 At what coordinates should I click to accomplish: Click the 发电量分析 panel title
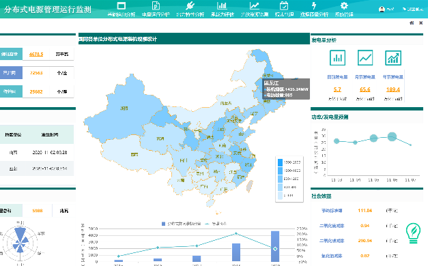click(x=324, y=40)
